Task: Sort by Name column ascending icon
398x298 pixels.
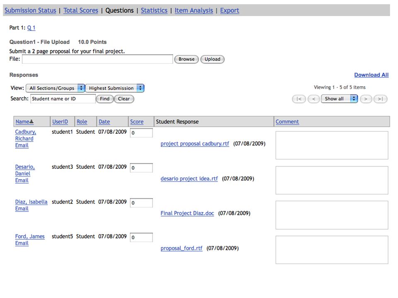Action: point(32,122)
